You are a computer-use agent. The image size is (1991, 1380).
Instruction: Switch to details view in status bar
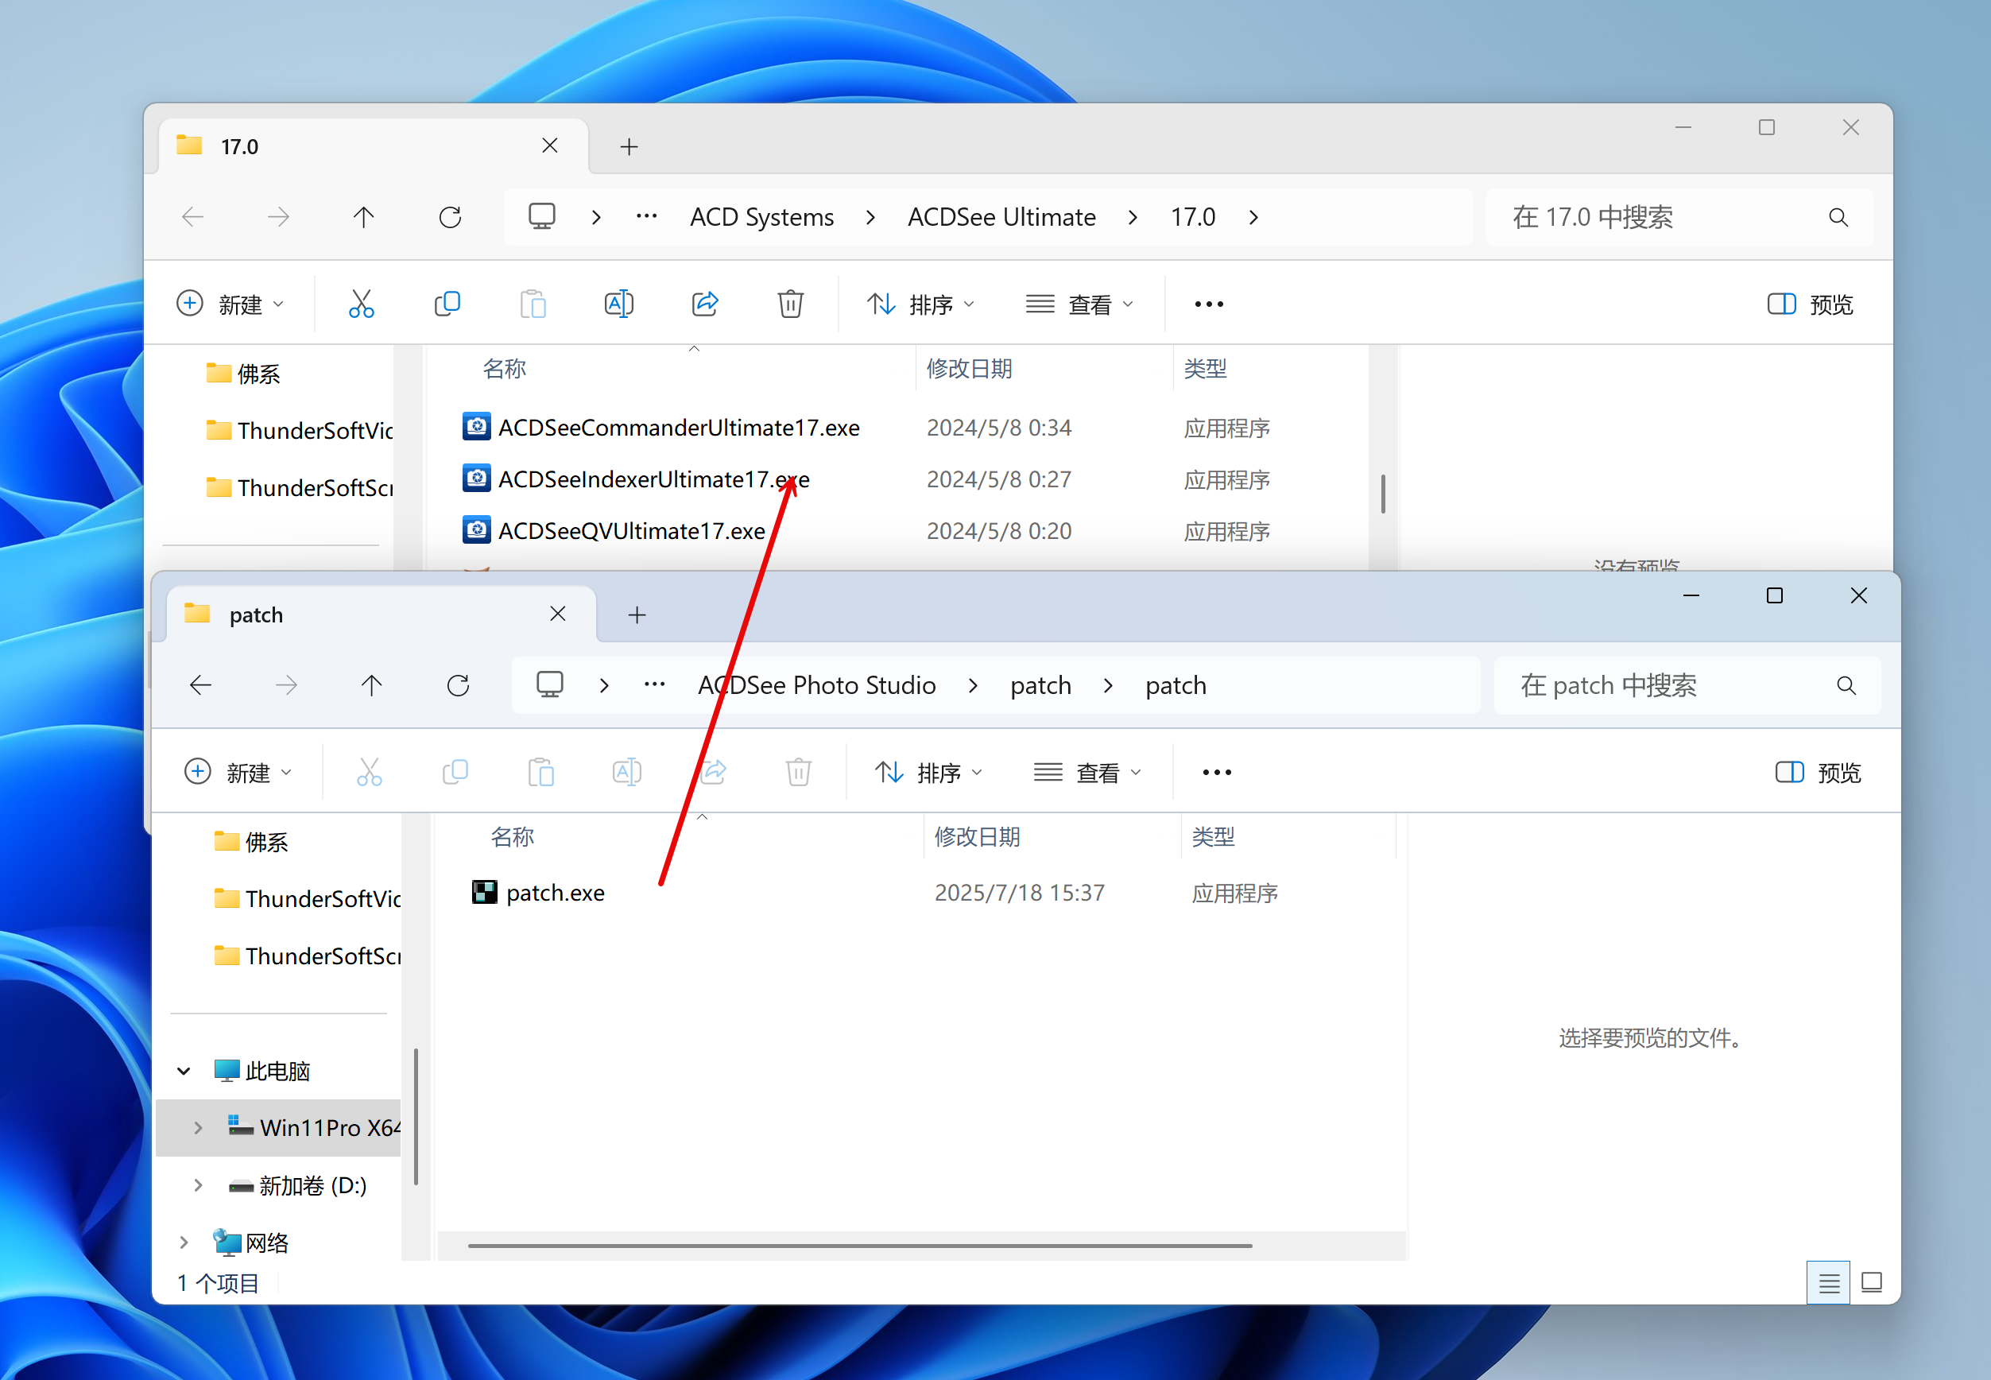pyautogui.click(x=1827, y=1283)
